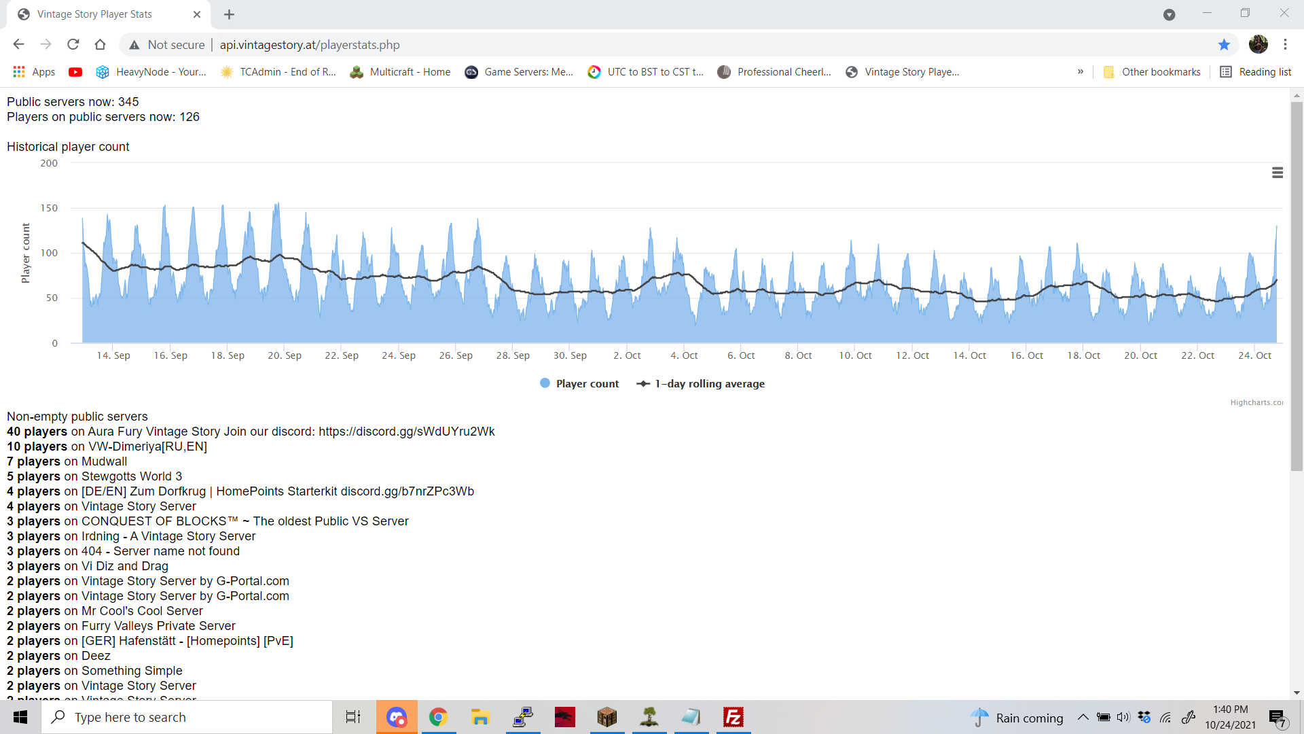
Task: Click the browser reload icon
Action: coord(73,45)
